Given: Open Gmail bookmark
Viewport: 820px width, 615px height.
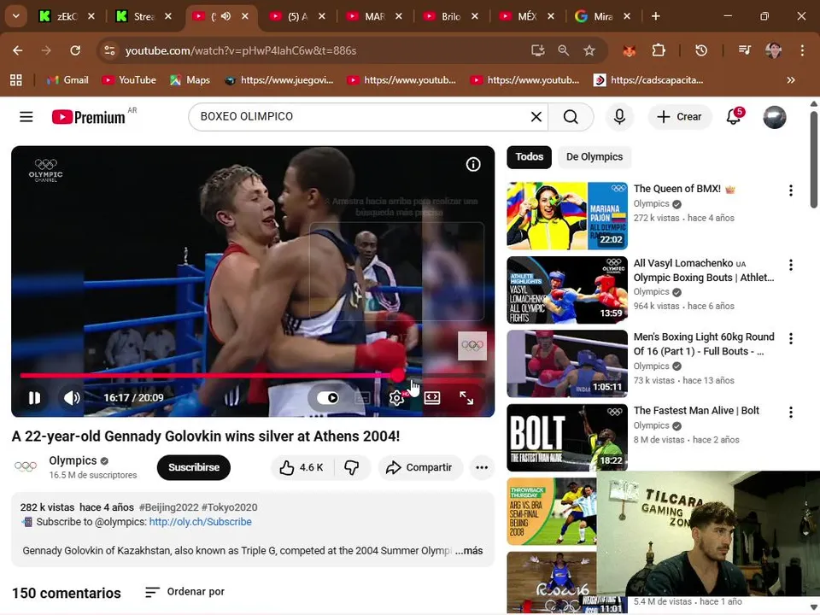Looking at the screenshot, I should (67, 80).
